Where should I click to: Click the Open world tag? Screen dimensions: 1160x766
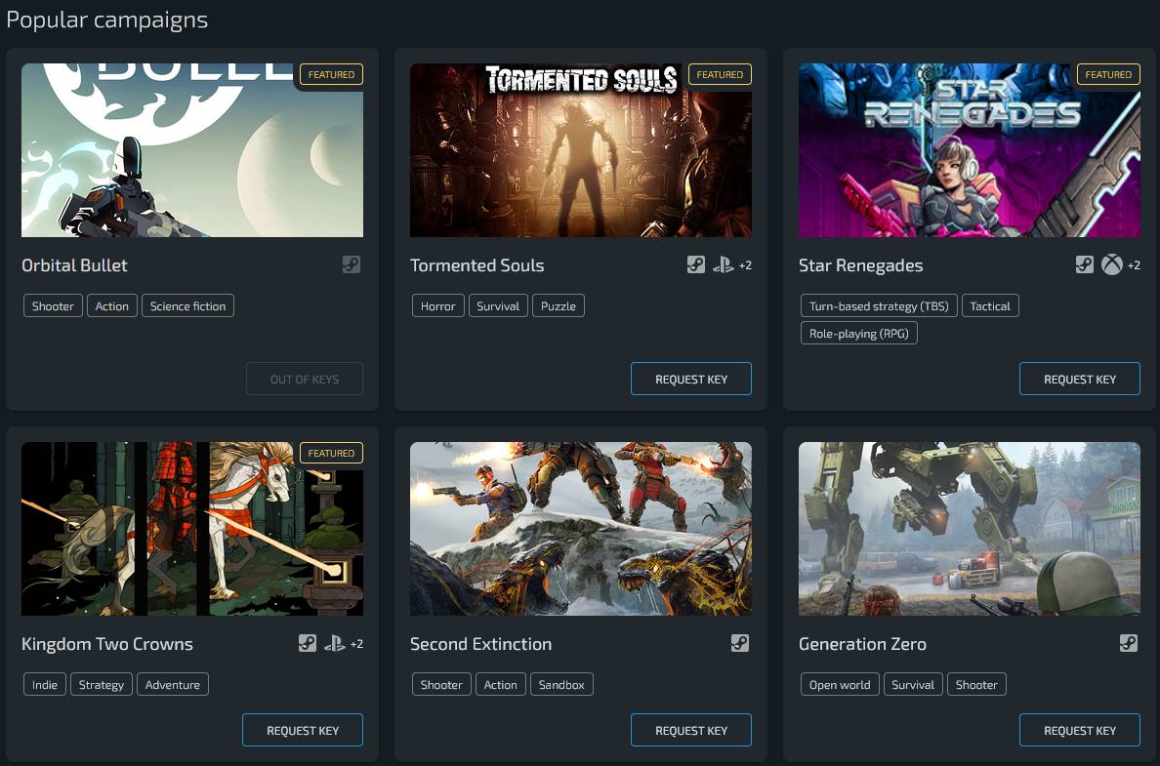click(x=840, y=684)
